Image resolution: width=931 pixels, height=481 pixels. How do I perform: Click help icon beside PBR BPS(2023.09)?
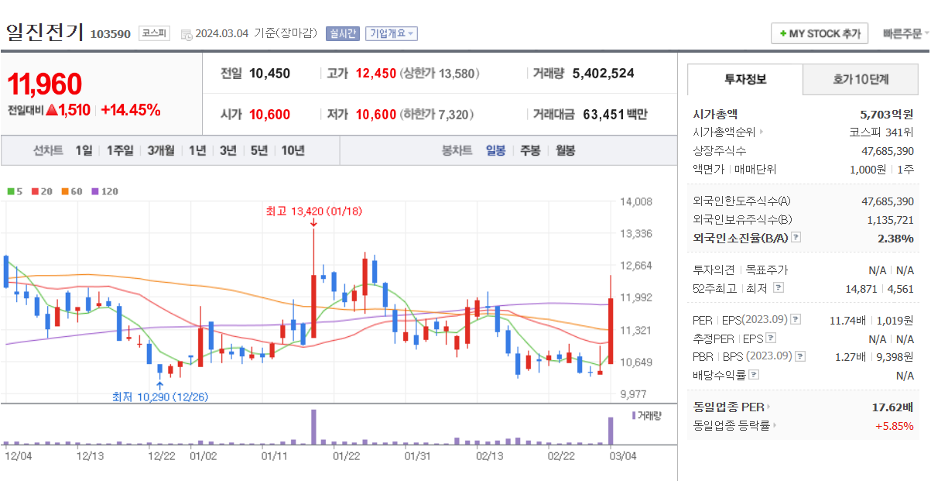pyautogui.click(x=801, y=356)
